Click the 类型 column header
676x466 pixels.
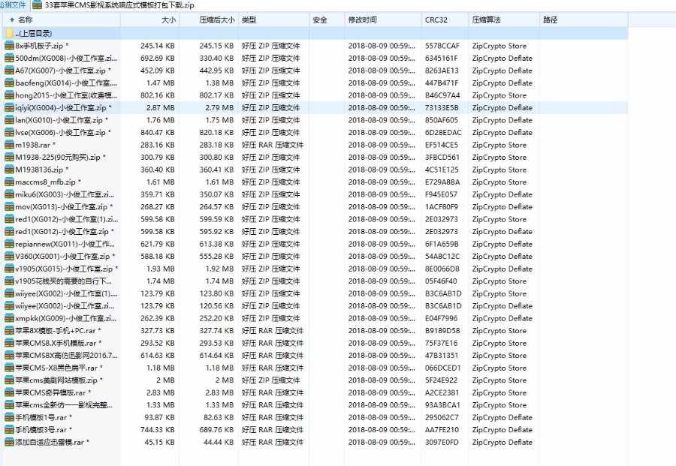point(249,20)
